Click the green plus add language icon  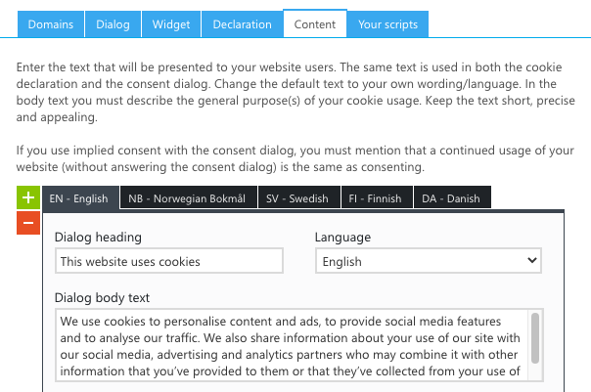28,197
